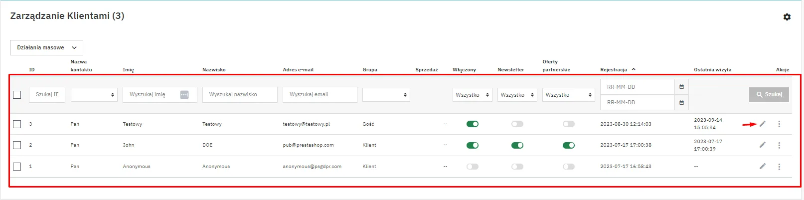
Task: Disable the Włączony toggle for Testowy
Action: pyautogui.click(x=472, y=124)
